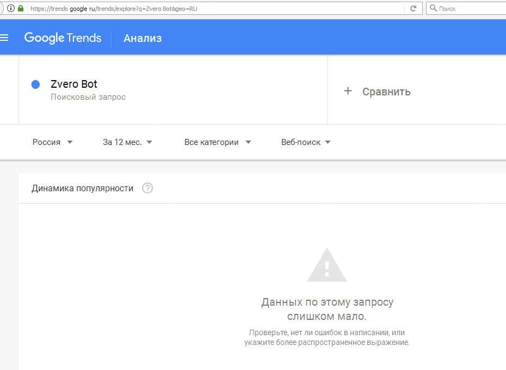Open the Веб-поиск search type dropdown
This screenshot has height=370, width=506.
click(306, 142)
